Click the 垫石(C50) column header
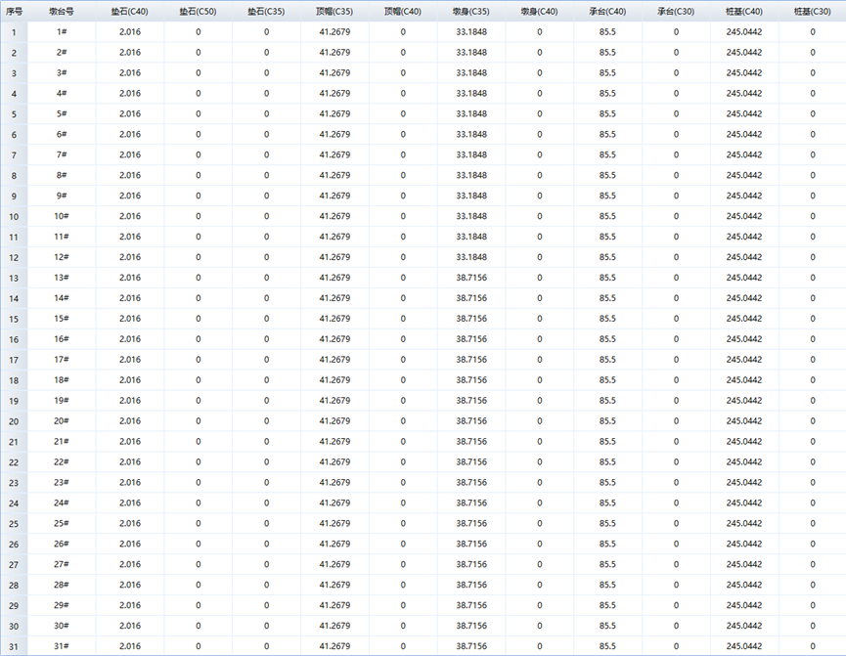The height and width of the screenshot is (656, 846). tap(198, 11)
